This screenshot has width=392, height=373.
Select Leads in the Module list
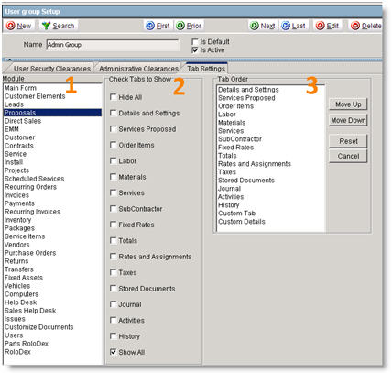tap(52, 104)
